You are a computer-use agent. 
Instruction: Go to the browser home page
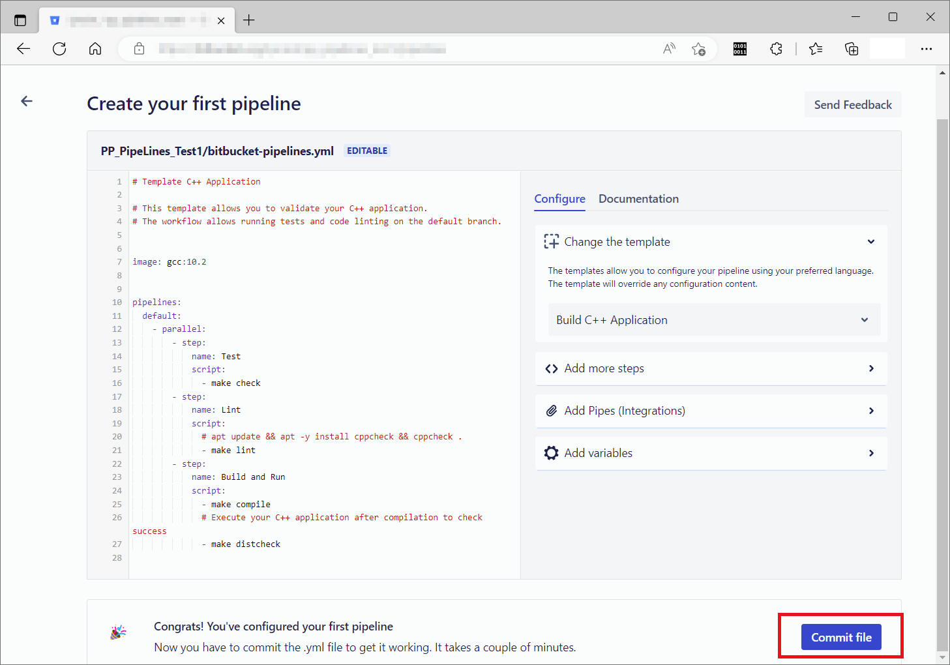[95, 49]
